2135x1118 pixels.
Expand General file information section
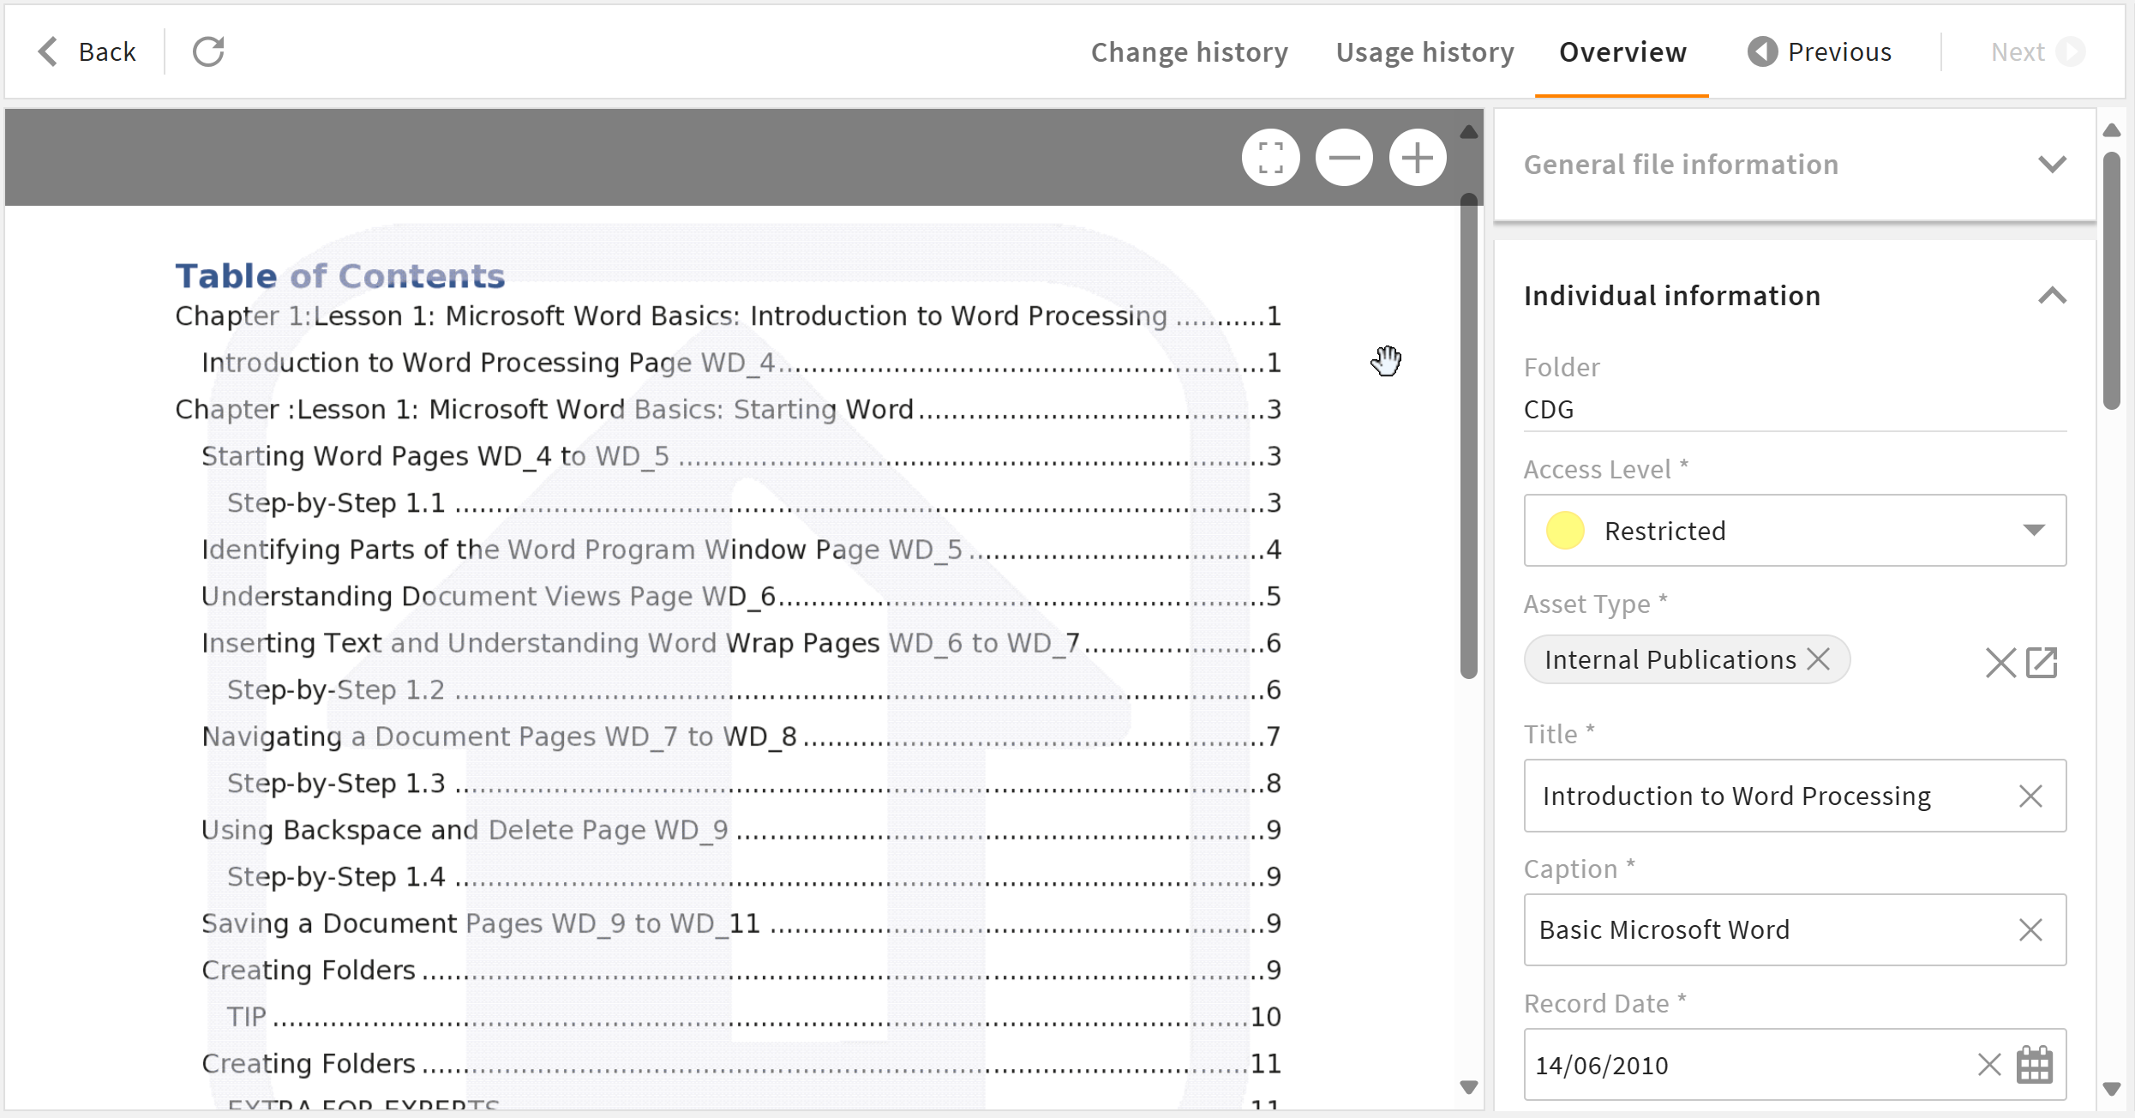click(1795, 164)
